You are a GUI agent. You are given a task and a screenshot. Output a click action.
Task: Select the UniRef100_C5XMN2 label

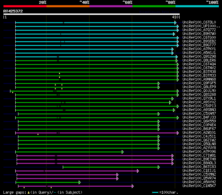tap(199, 175)
